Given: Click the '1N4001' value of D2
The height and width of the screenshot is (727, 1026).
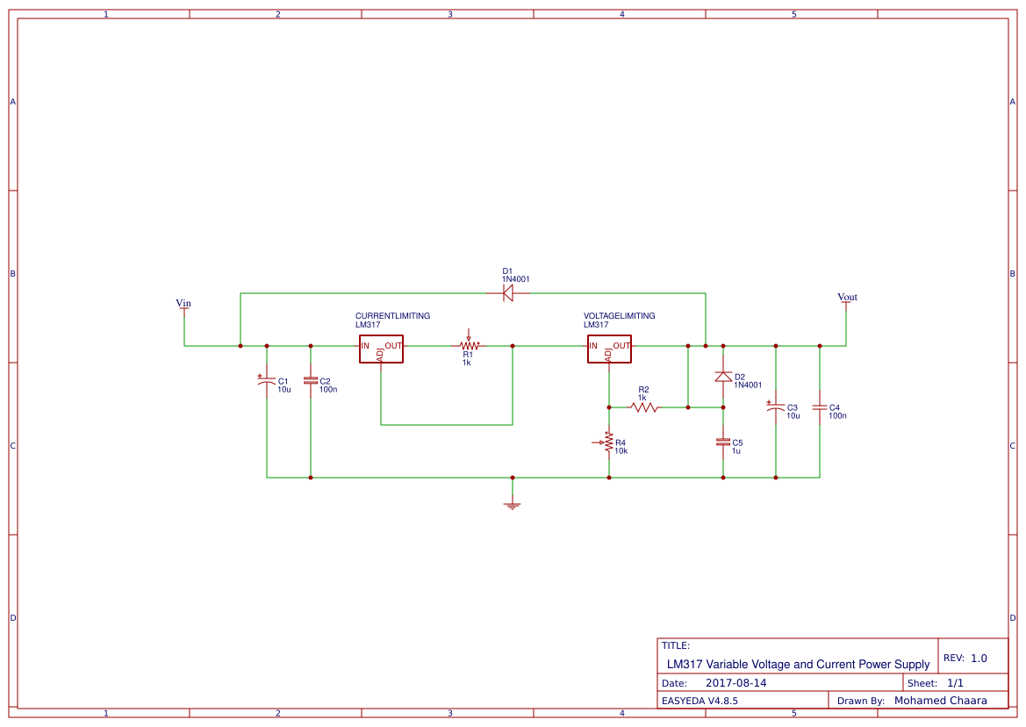Looking at the screenshot, I should point(748,385).
